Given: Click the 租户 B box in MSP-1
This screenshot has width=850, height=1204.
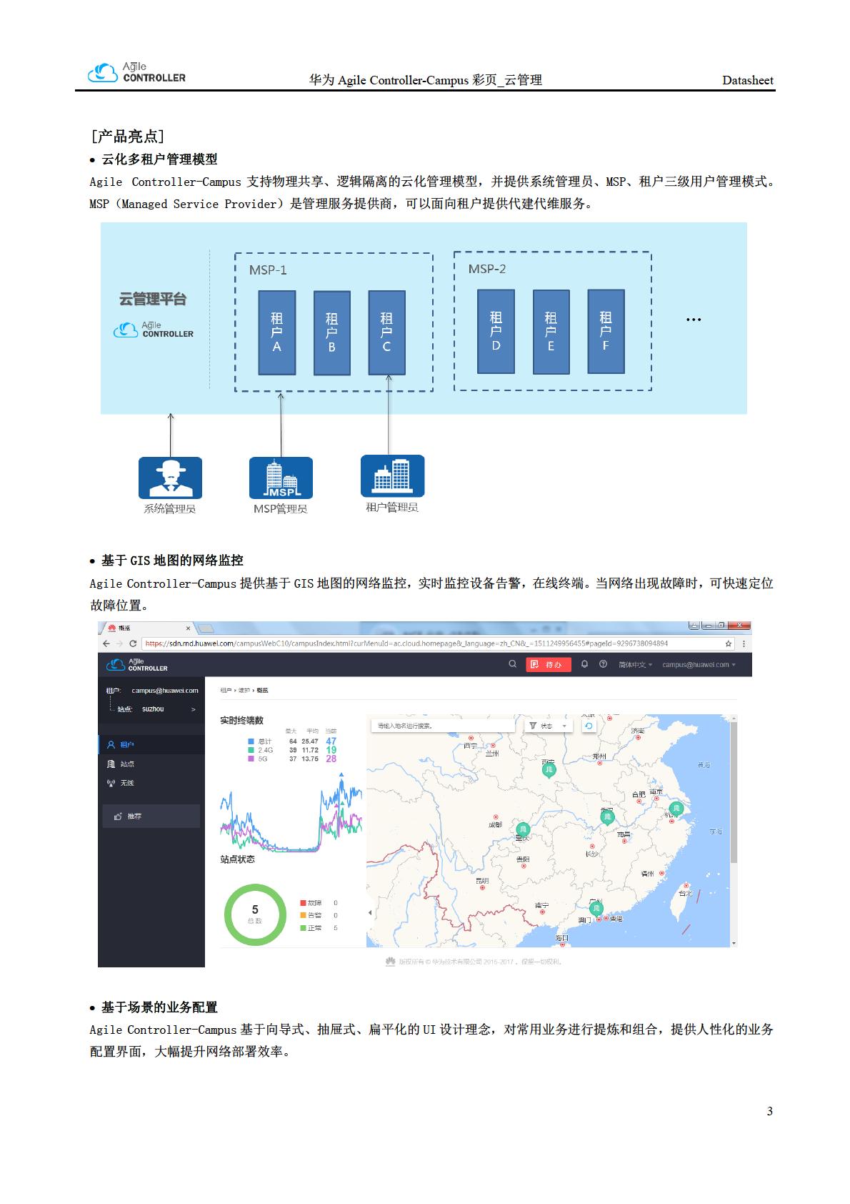Looking at the screenshot, I should (332, 333).
